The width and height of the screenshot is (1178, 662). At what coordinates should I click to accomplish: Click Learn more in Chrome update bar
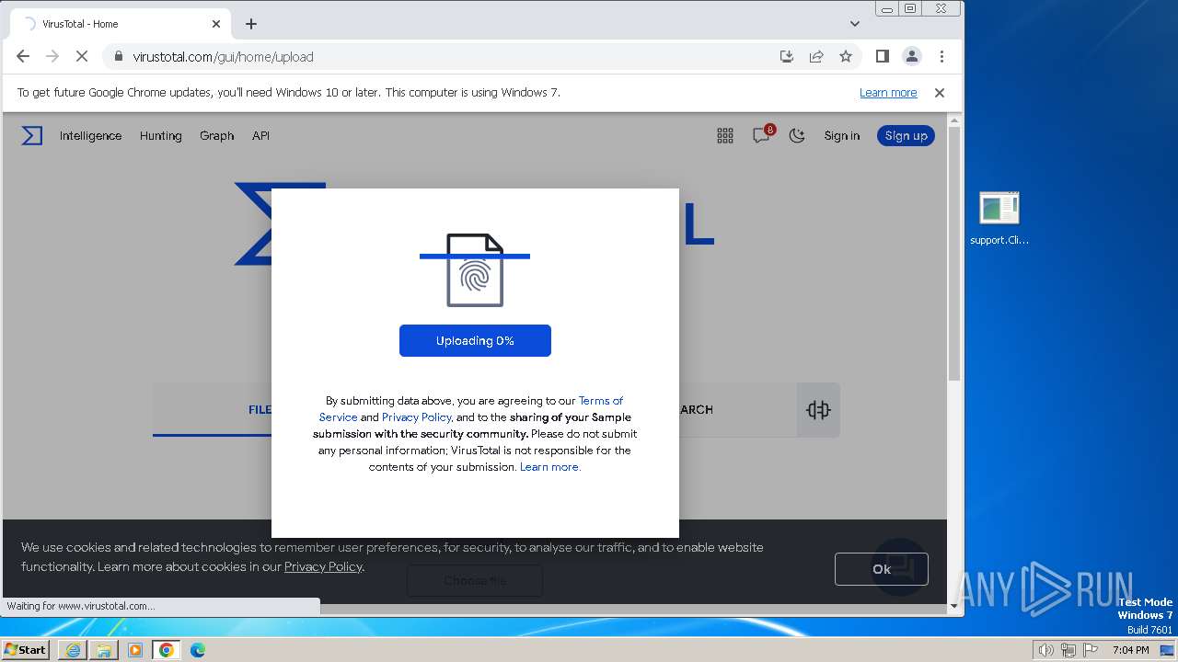click(888, 93)
